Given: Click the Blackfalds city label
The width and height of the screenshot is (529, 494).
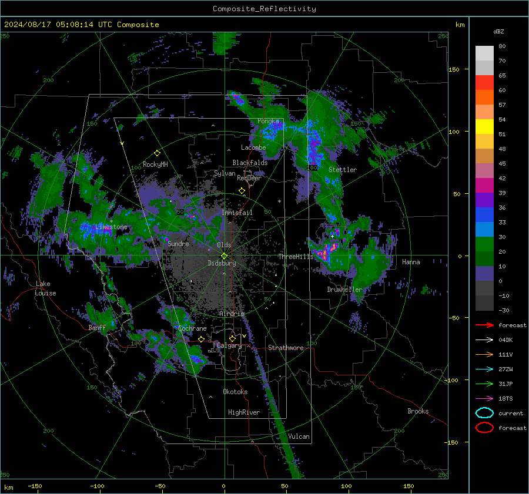Looking at the screenshot, I should [x=250, y=163].
